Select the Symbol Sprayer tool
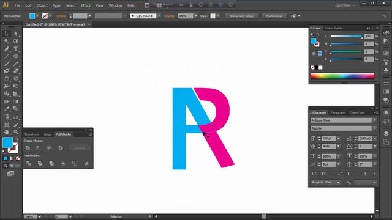The height and width of the screenshot is (220, 392). coord(7,117)
